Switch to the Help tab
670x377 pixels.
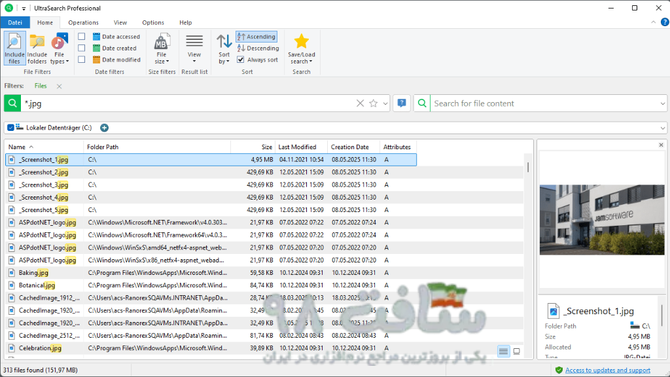pos(185,23)
